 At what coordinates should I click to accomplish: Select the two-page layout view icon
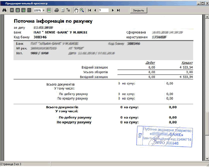pyautogui.click(x=23, y=10)
